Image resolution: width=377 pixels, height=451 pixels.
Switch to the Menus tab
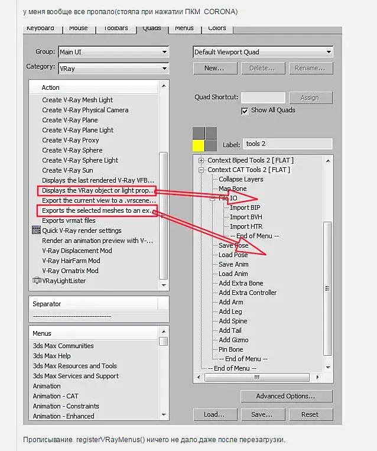coord(184,30)
